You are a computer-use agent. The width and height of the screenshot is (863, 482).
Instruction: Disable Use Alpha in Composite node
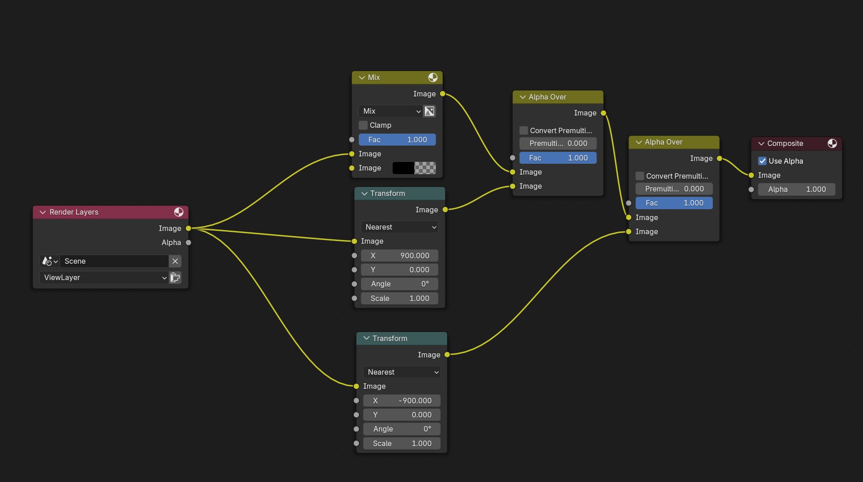(762, 161)
